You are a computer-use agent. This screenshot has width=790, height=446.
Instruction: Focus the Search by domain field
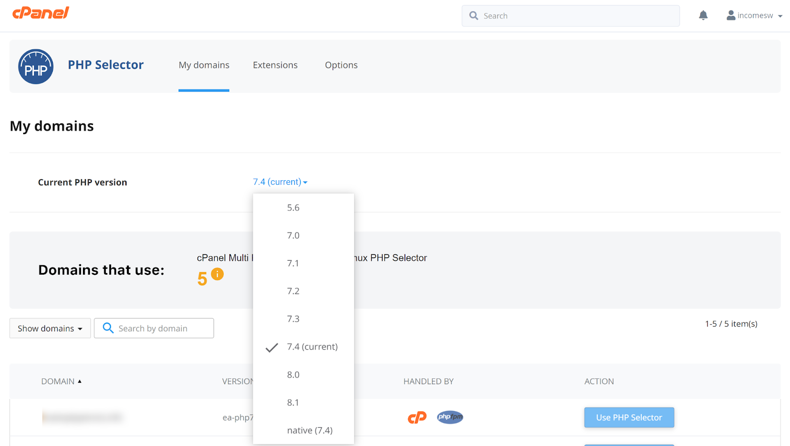(154, 328)
